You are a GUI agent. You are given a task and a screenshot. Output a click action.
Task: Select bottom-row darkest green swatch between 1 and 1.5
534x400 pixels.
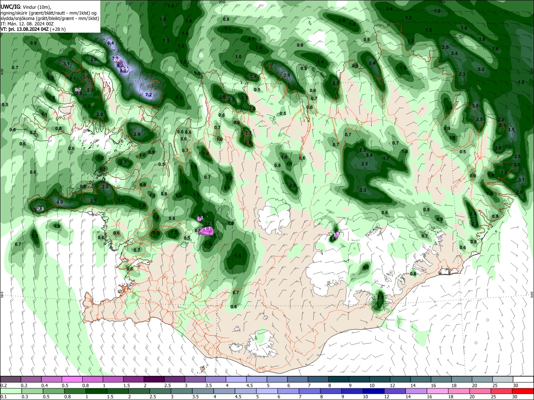pos(96,391)
